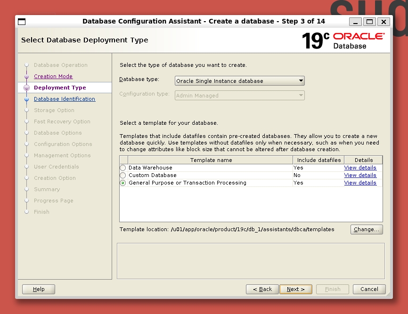The height and width of the screenshot is (314, 408).
Task: Click the Database Identification step bullet icon
Action: [x=27, y=99]
